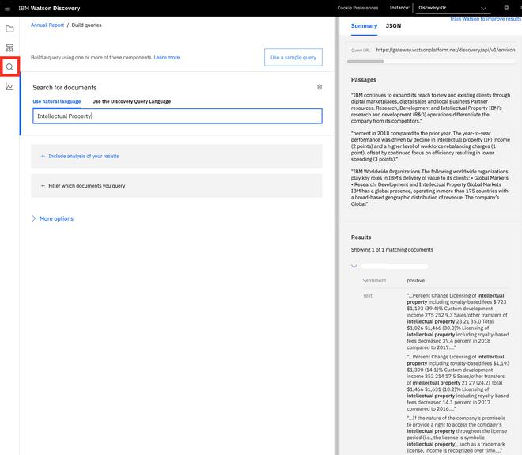Screen dimensions: 522x455
Task: Select Use the Discovery Query Language tab
Action: click(x=131, y=101)
